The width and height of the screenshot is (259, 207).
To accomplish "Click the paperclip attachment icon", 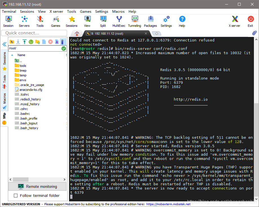I will (x=254, y=33).
